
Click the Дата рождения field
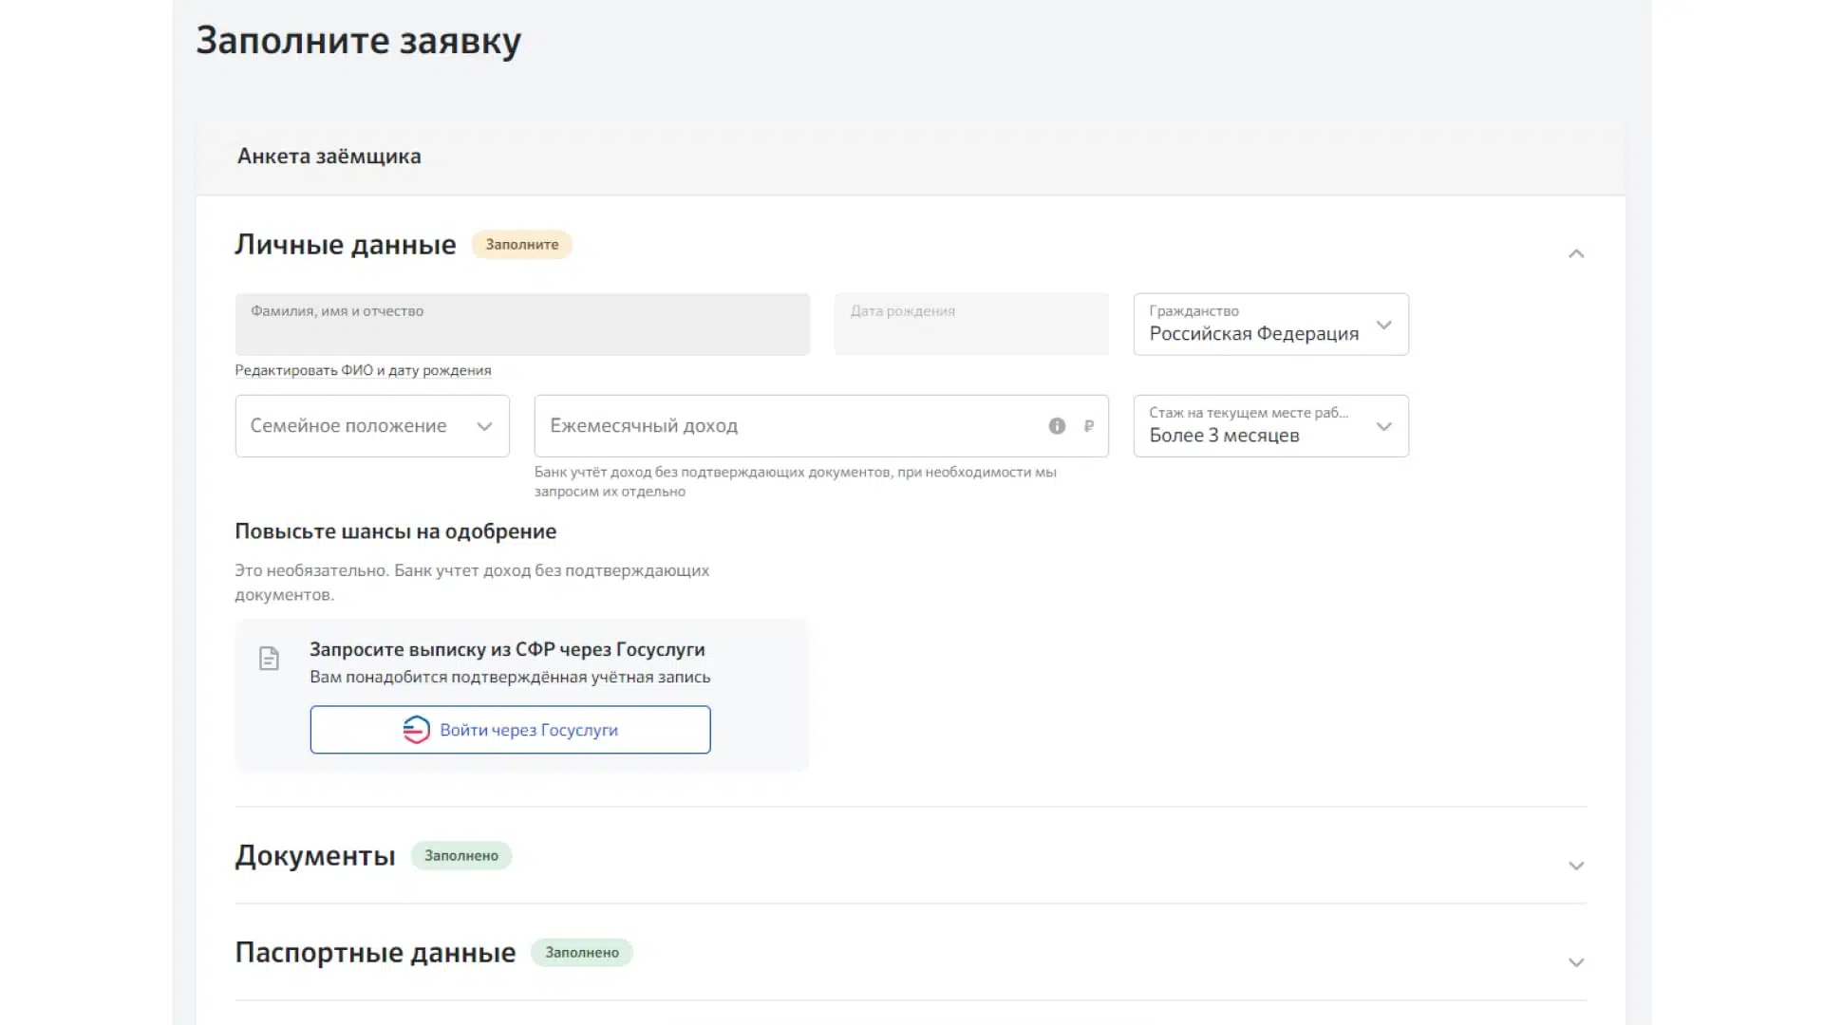[971, 325]
